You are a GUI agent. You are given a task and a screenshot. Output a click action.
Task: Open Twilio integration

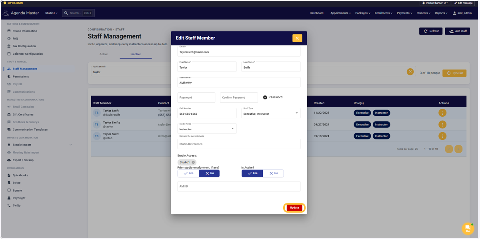16,205
